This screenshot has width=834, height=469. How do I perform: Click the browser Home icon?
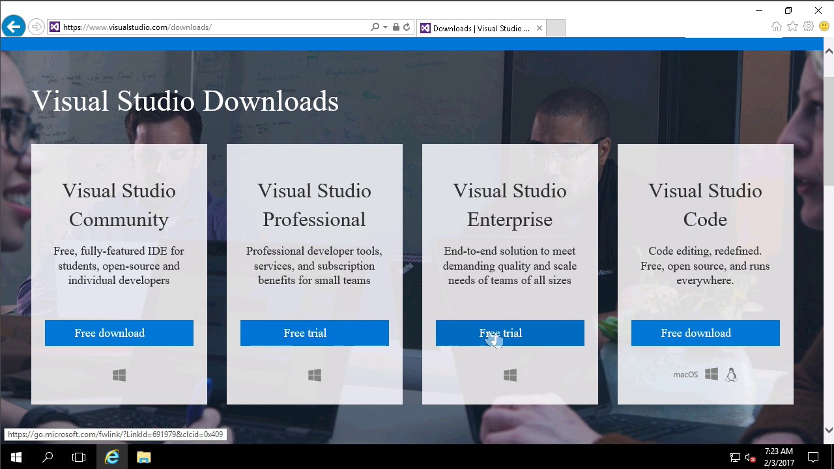776,27
